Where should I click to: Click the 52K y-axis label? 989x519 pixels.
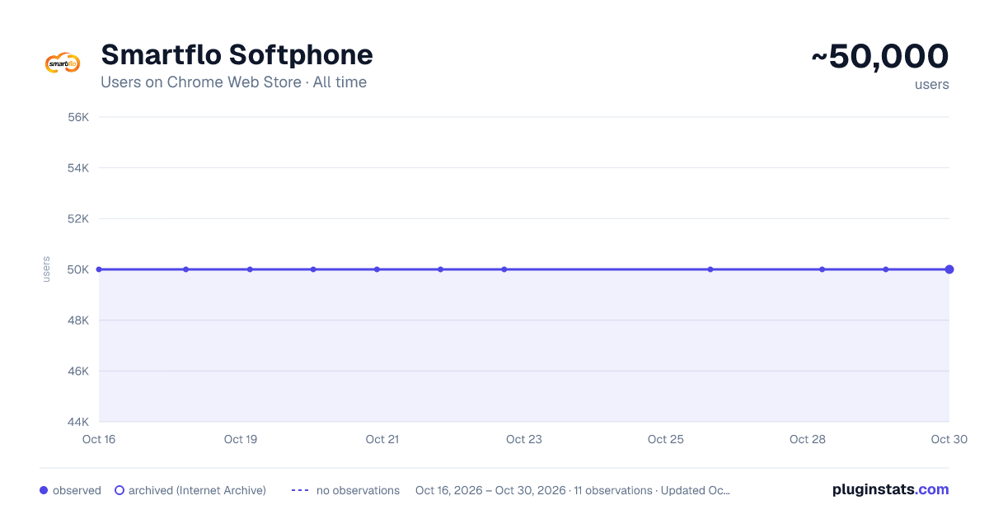pos(78,219)
